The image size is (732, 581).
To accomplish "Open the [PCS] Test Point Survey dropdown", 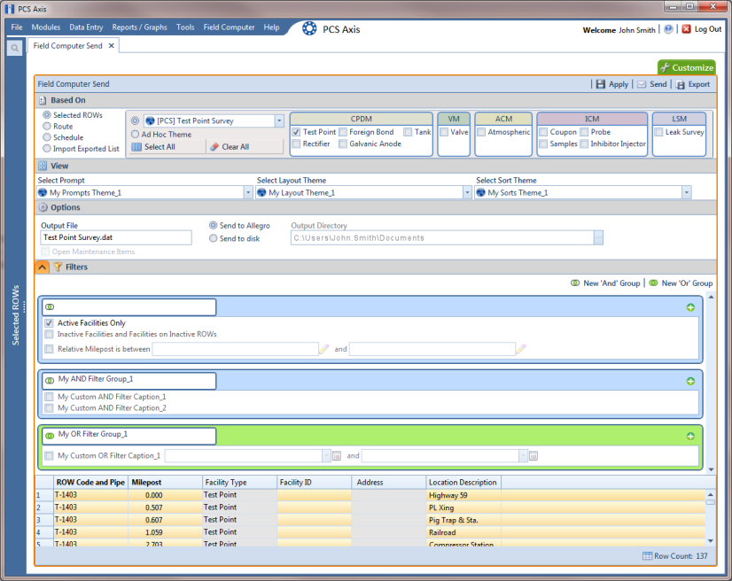I will tap(279, 120).
